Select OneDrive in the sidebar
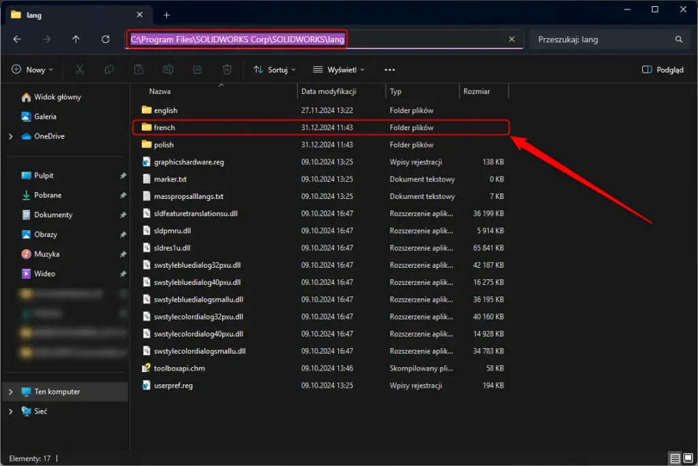Viewport: 698px width, 466px height. coord(43,136)
